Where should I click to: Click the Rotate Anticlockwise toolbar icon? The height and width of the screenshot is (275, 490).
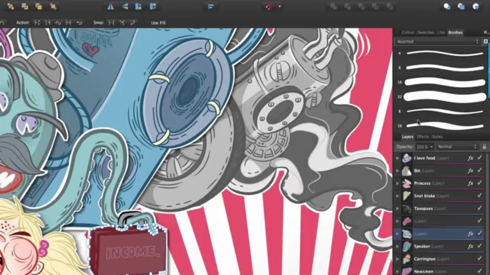[139, 6]
